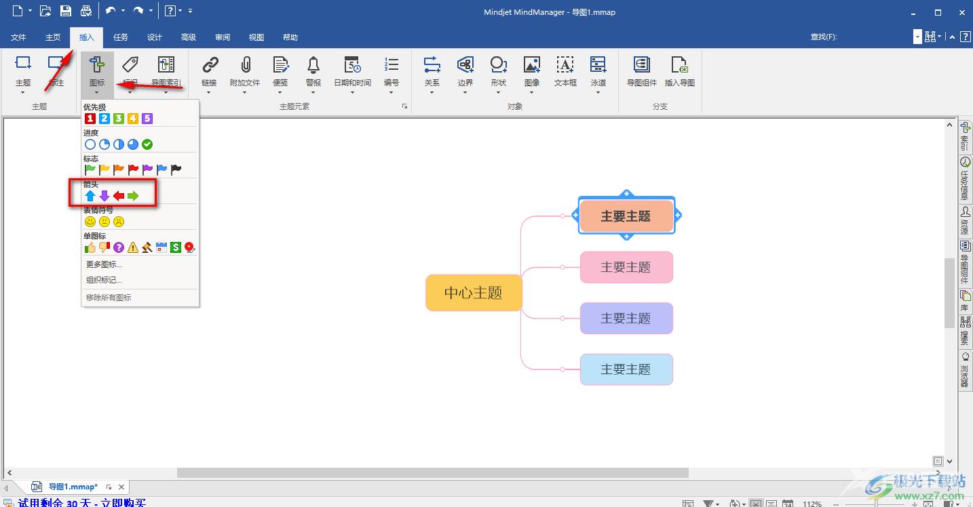The width and height of the screenshot is (973, 507).
Task: Insert the gavel icon
Action: pyautogui.click(x=147, y=247)
